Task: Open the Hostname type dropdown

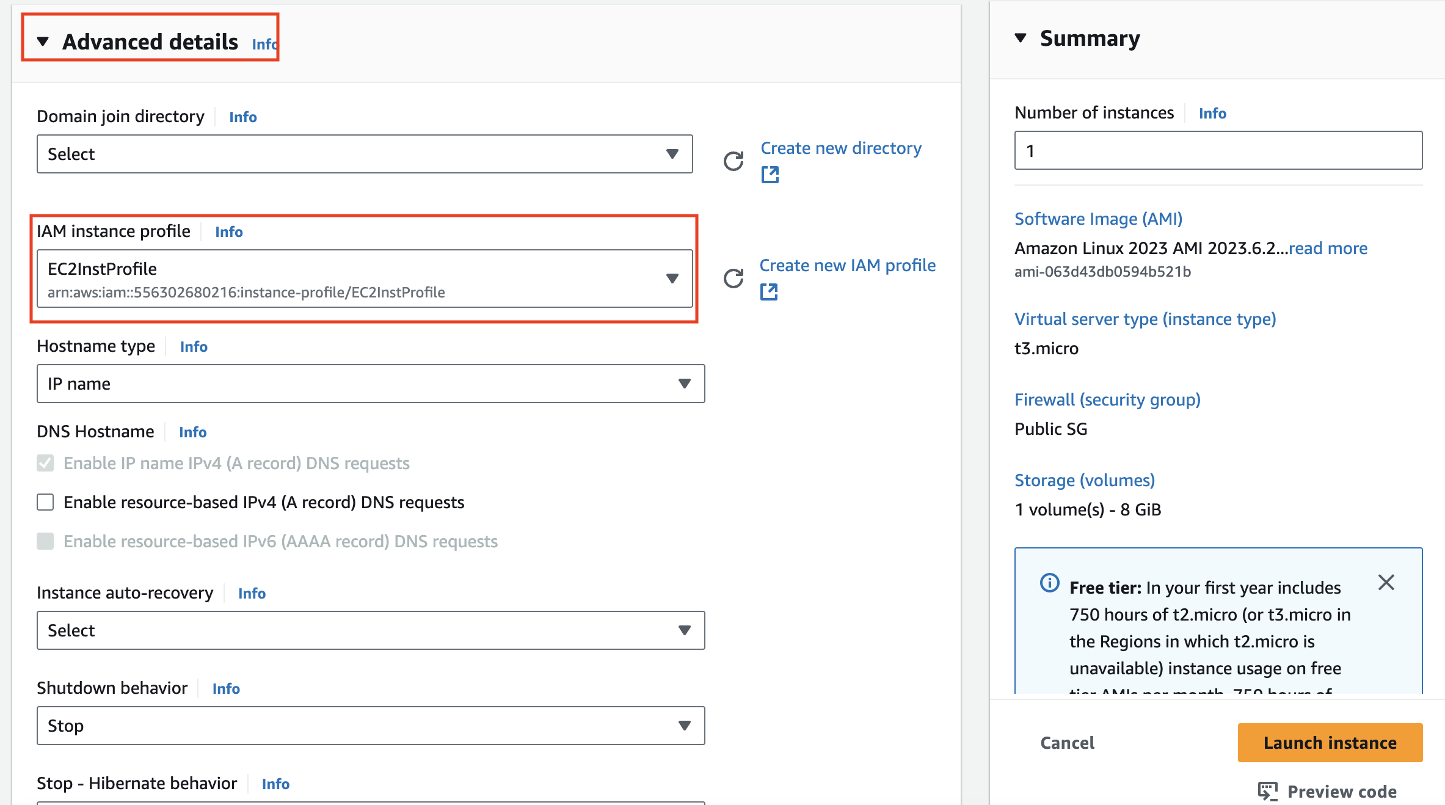Action: (370, 384)
